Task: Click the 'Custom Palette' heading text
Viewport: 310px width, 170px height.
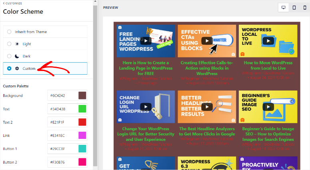Action: click(16, 86)
